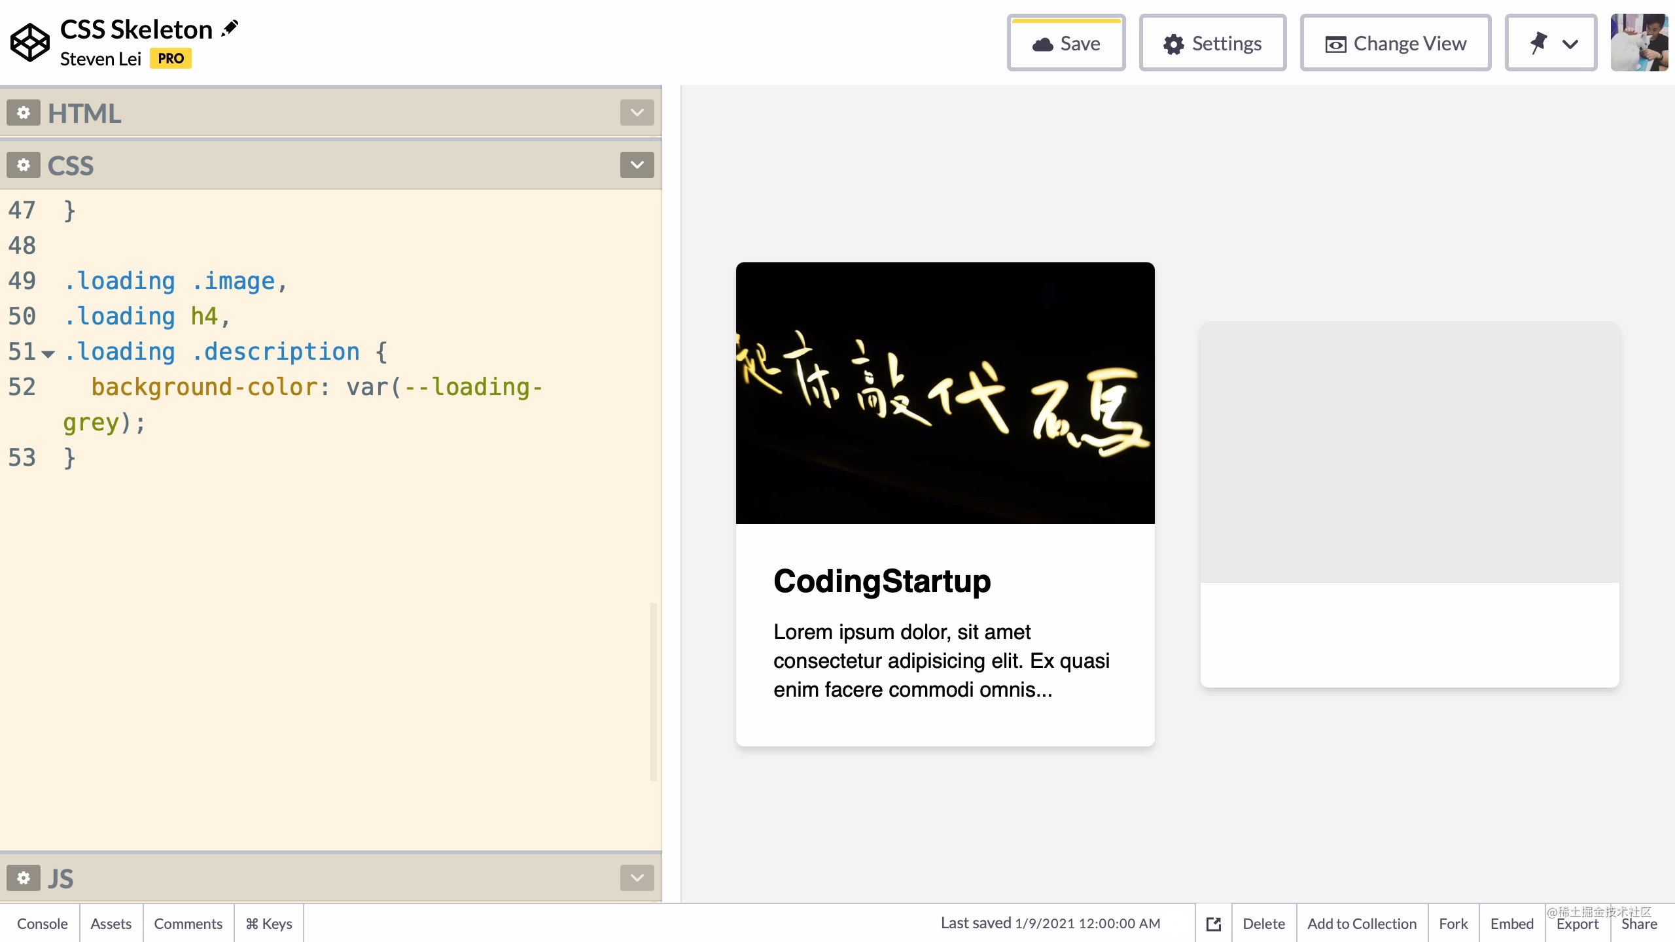Show the Keys shortcuts menu
This screenshot has width=1675, height=942.
click(x=269, y=924)
